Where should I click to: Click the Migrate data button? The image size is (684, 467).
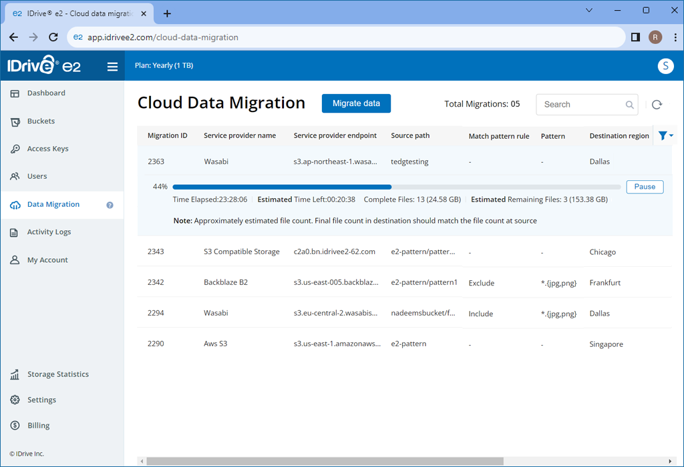(356, 103)
